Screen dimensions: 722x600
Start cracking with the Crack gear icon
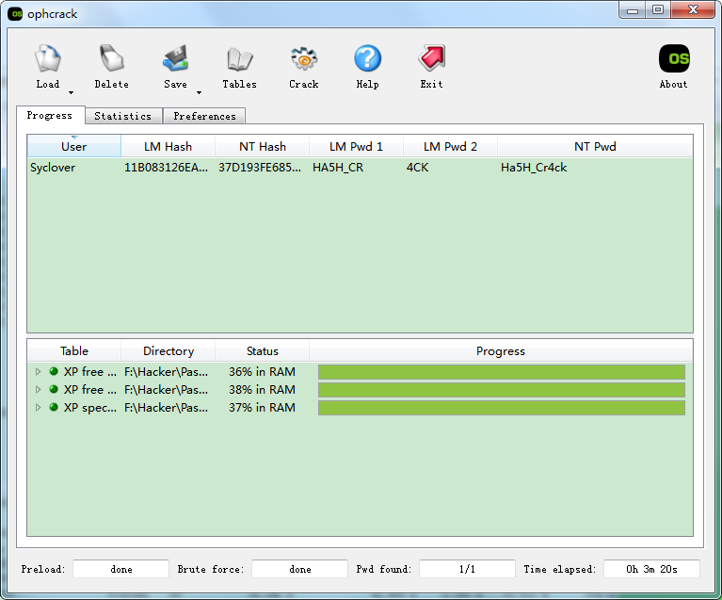pyautogui.click(x=303, y=58)
